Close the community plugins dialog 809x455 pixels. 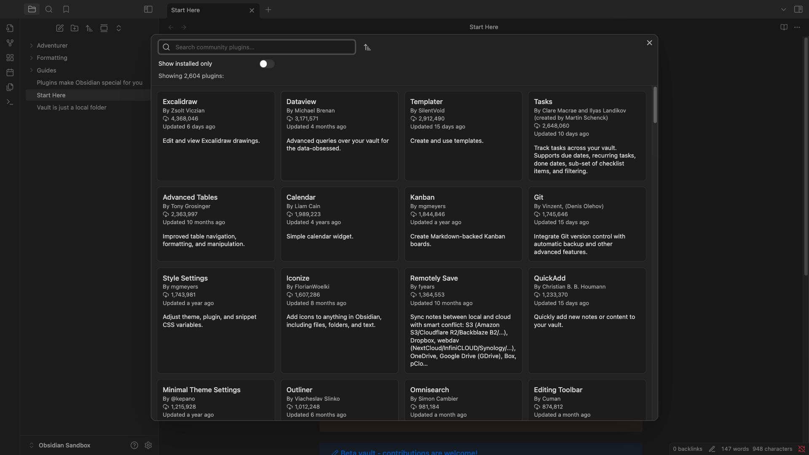click(649, 43)
